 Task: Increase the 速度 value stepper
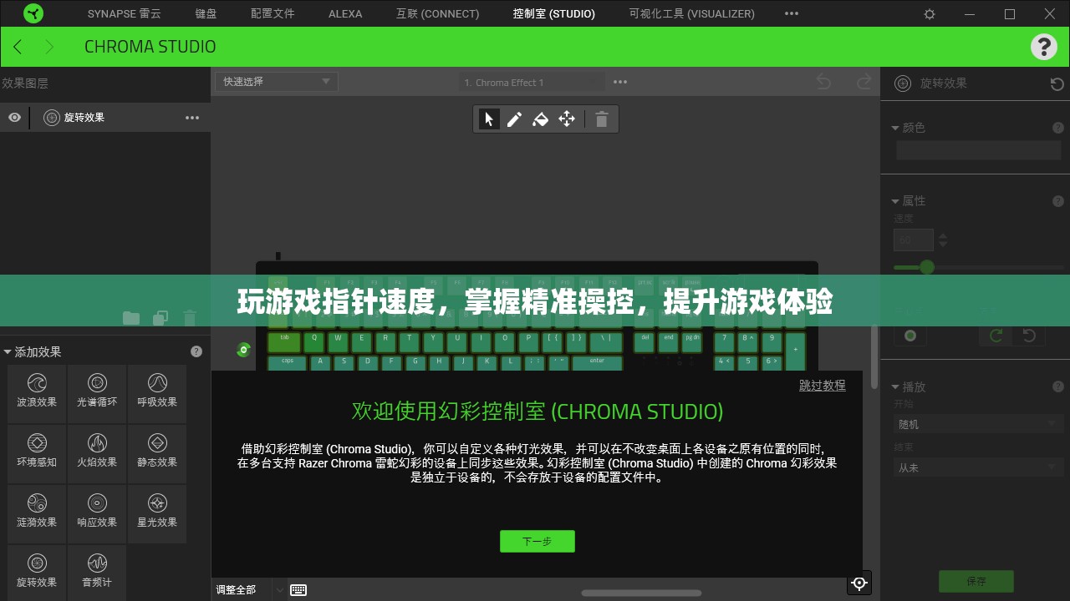943,235
